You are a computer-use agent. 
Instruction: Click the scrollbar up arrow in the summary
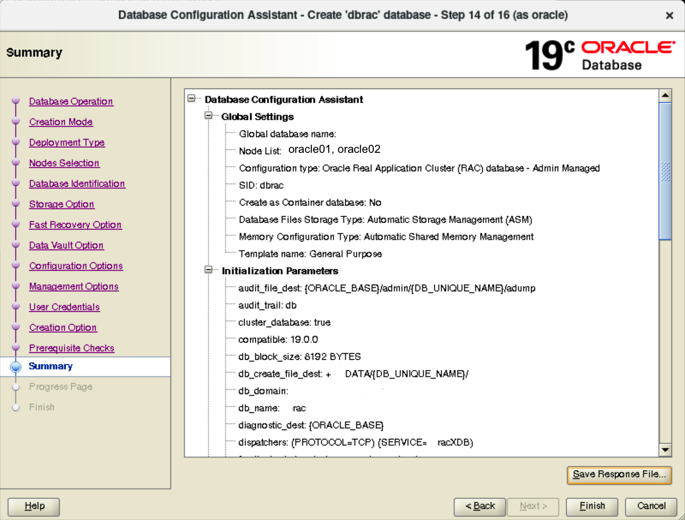(665, 95)
